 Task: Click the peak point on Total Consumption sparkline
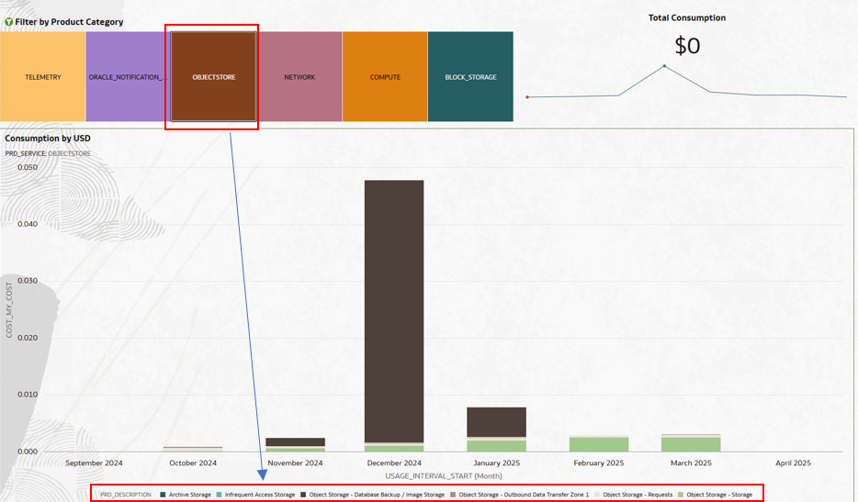pos(664,66)
